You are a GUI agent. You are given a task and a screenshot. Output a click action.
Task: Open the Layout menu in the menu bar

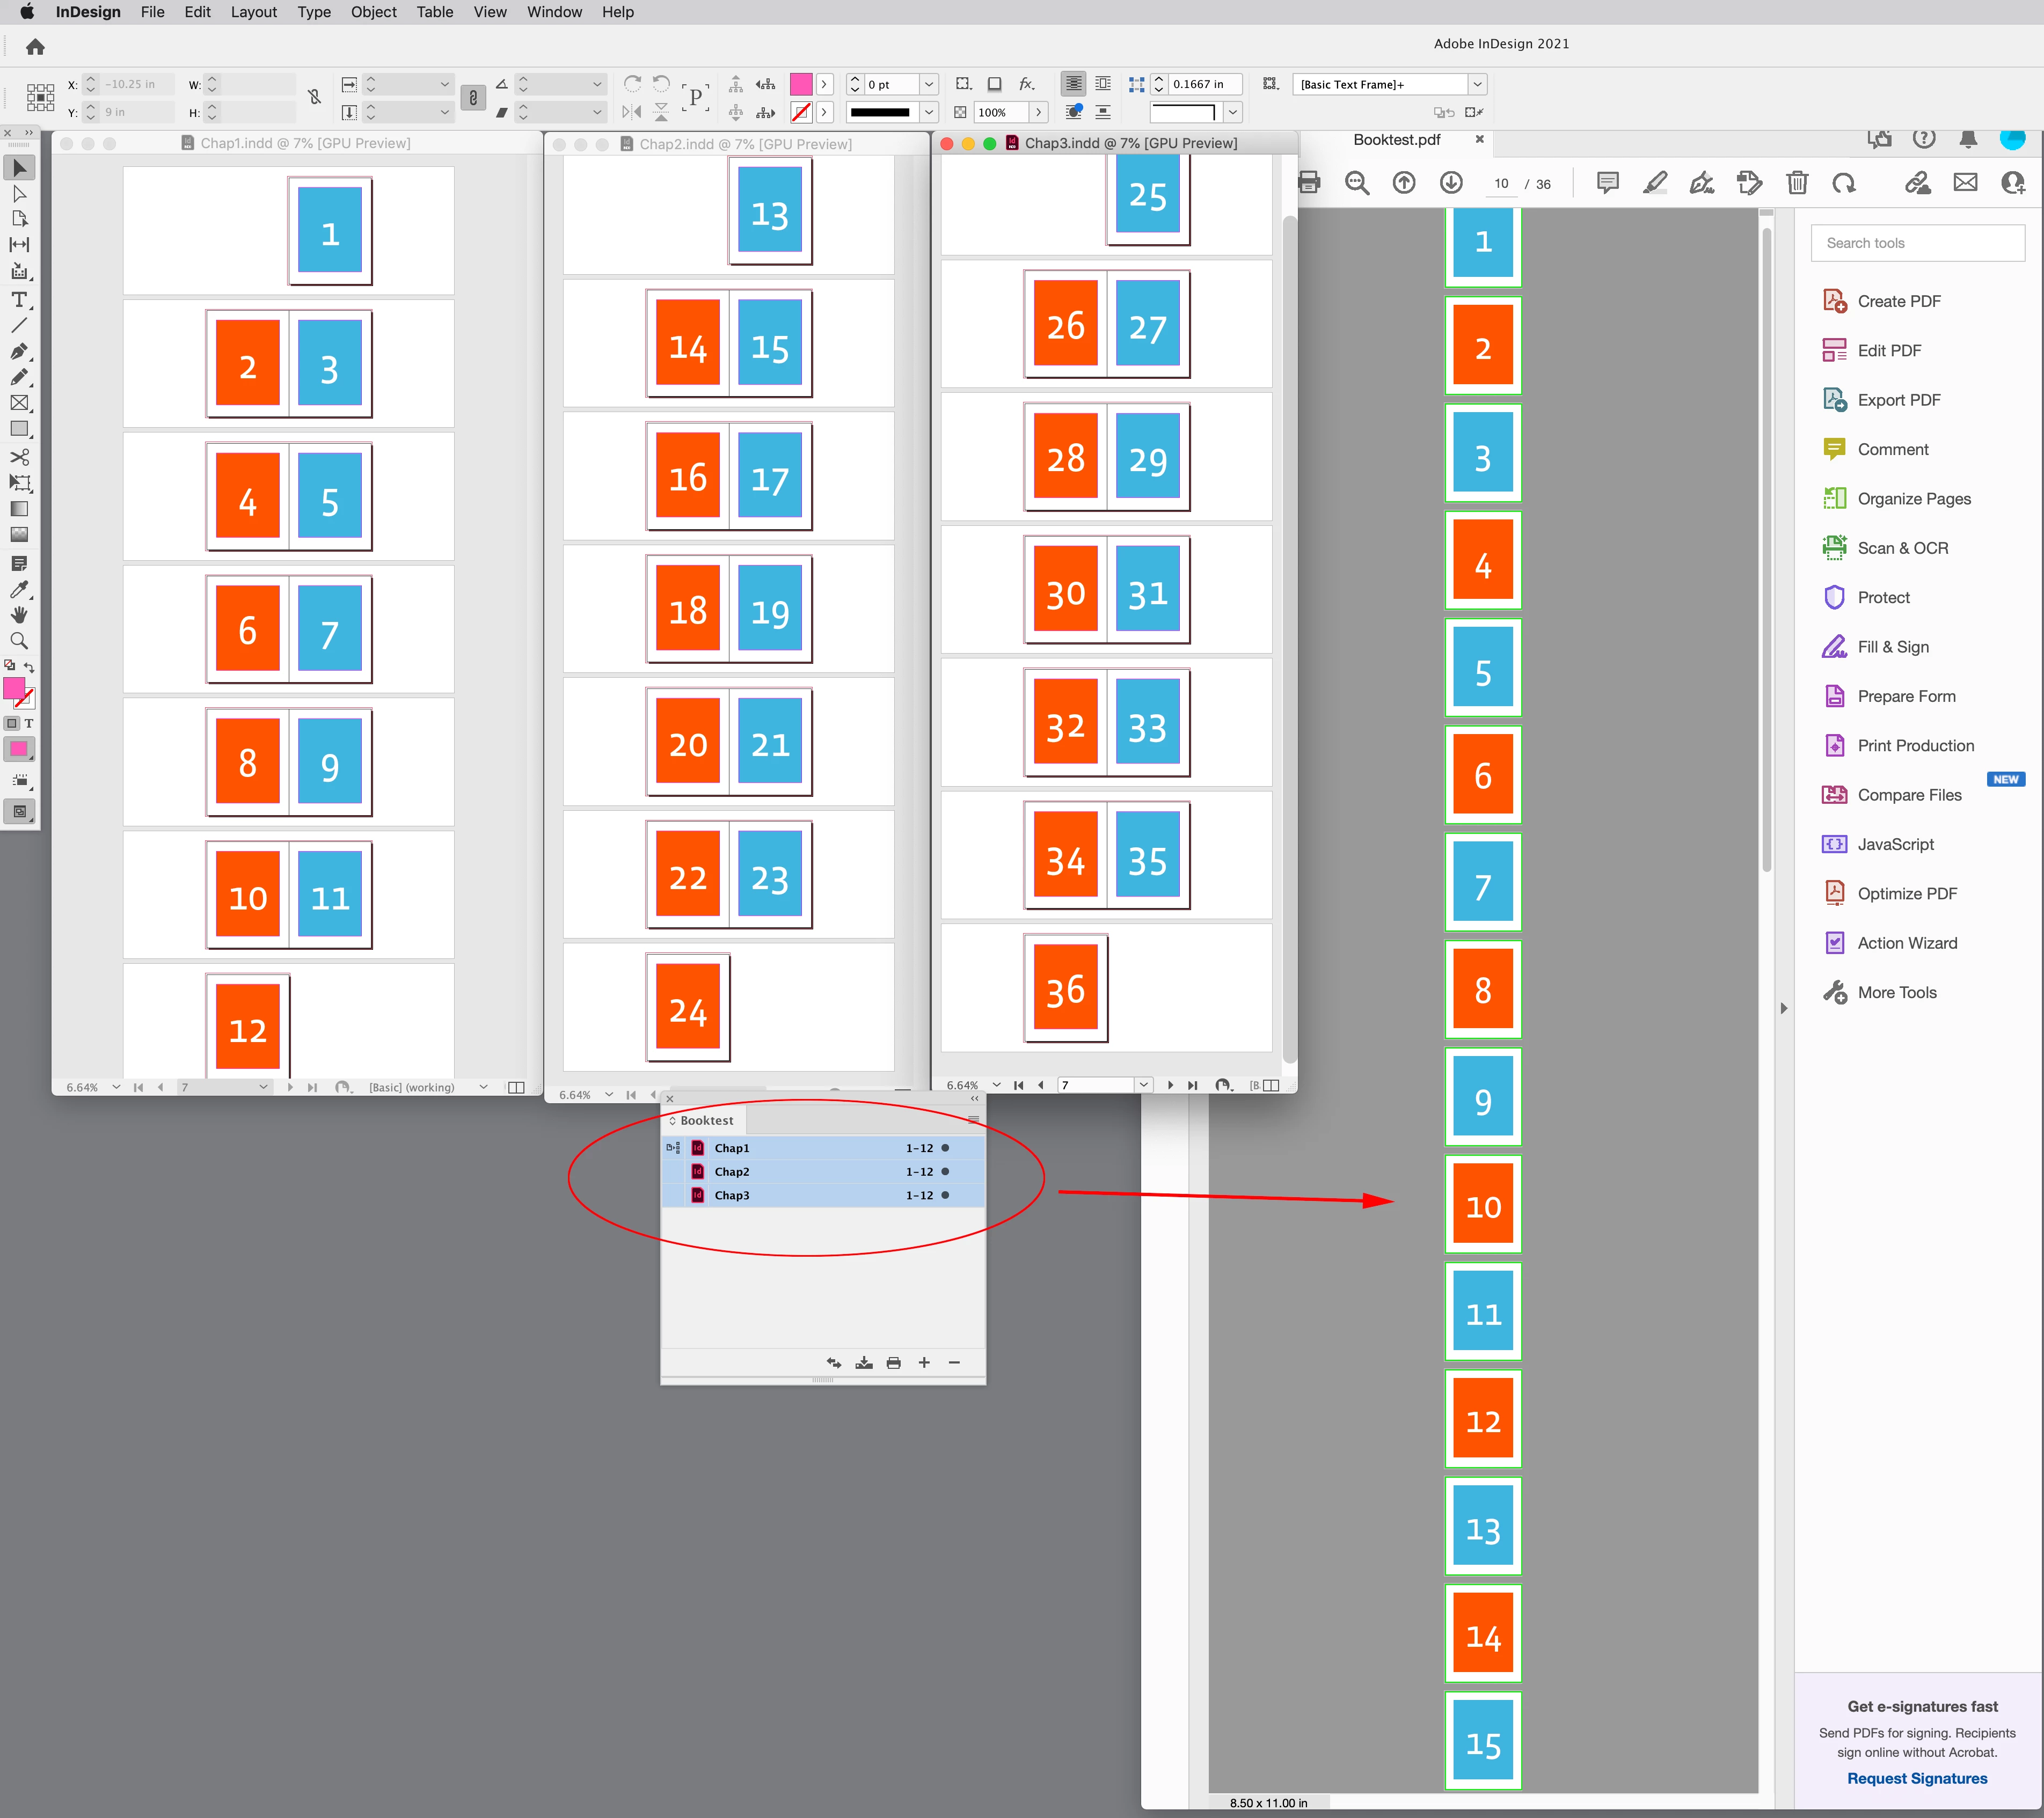coord(253,12)
